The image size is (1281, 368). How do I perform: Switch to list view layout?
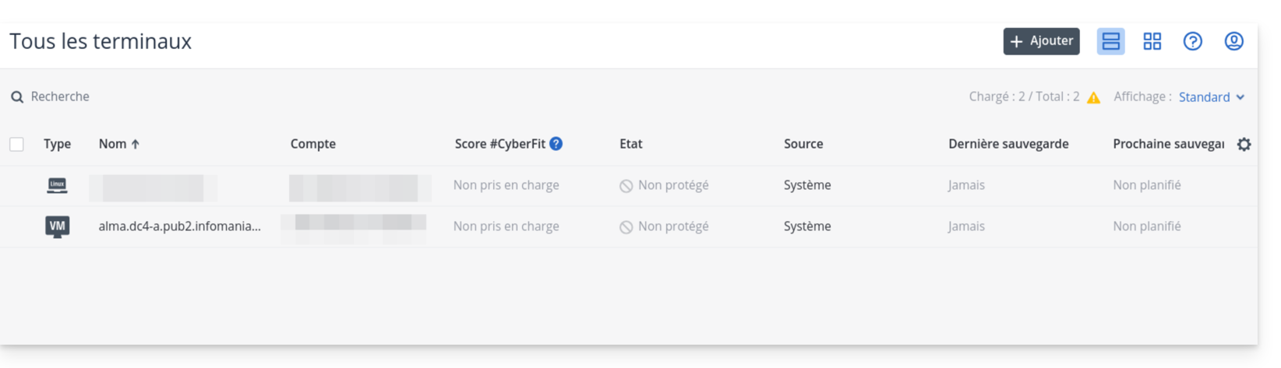(x=1110, y=41)
